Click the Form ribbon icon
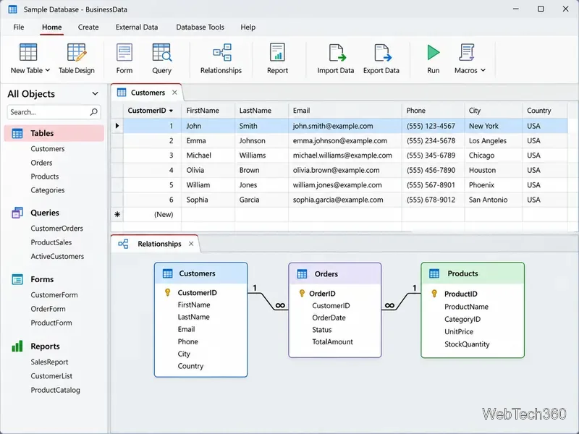Image resolution: width=579 pixels, height=434 pixels. [x=124, y=51]
